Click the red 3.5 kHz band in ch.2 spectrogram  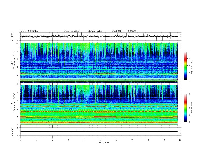point(99,111)
